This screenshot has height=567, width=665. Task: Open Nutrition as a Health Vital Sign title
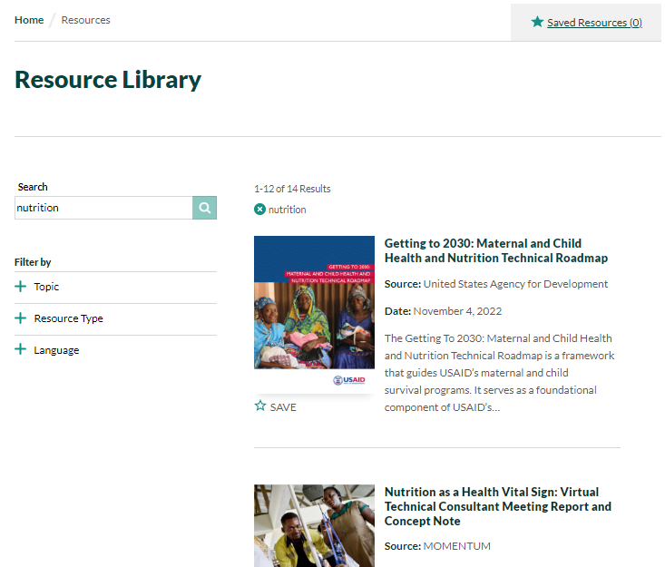pyautogui.click(x=497, y=506)
